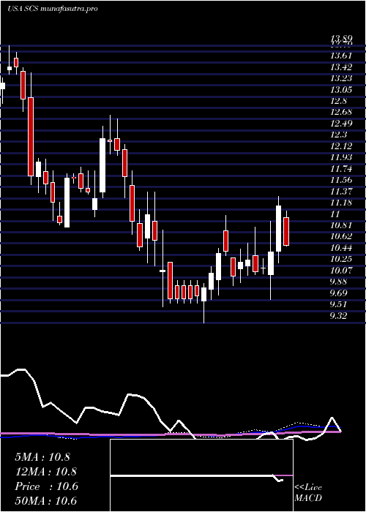366x512 pixels.
Task: Click the 13.23 price axis label
Action: [342, 78]
